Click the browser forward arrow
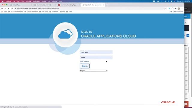The height and width of the screenshot is (108, 192). [5, 8]
